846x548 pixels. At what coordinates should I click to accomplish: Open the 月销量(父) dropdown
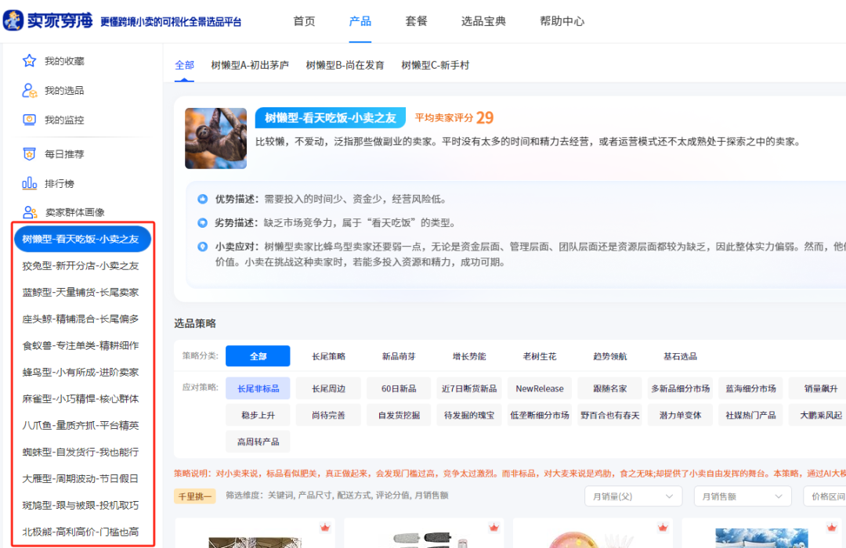[633, 496]
